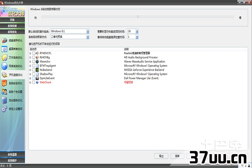Viewport: 252px width, 168px height.
Task: Check the NvBackend startup item checkbox
Action: (34, 70)
